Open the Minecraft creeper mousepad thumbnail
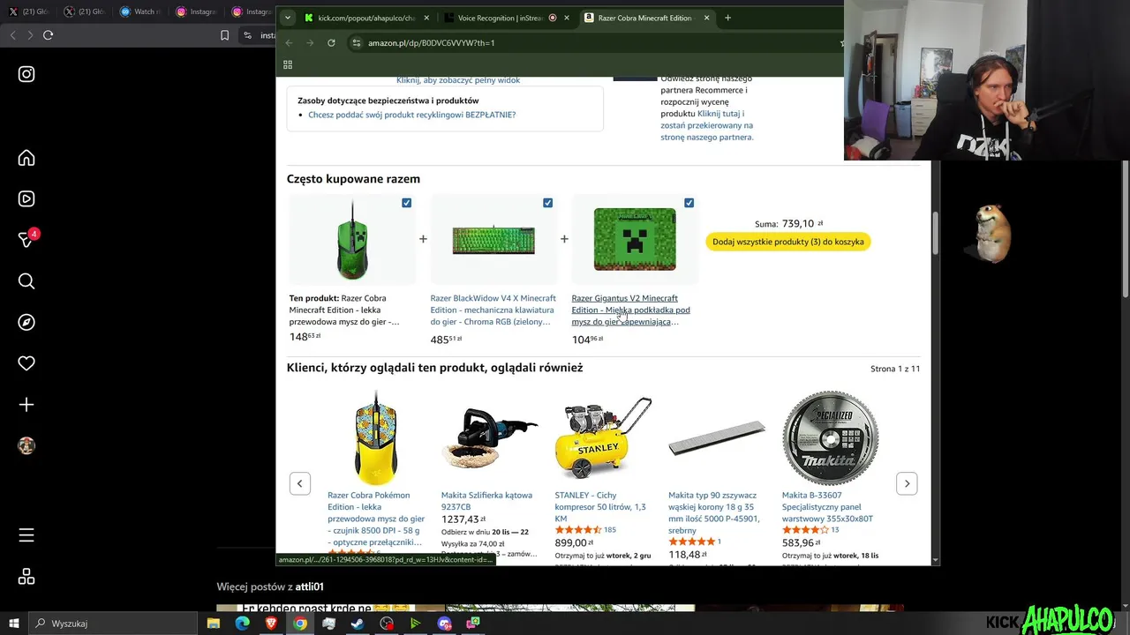The width and height of the screenshot is (1130, 635). pos(635,239)
